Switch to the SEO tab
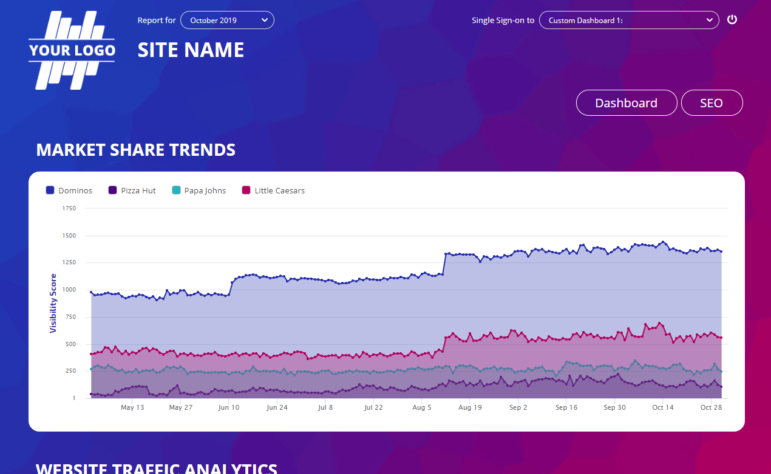The height and width of the screenshot is (474, 771). click(x=712, y=103)
